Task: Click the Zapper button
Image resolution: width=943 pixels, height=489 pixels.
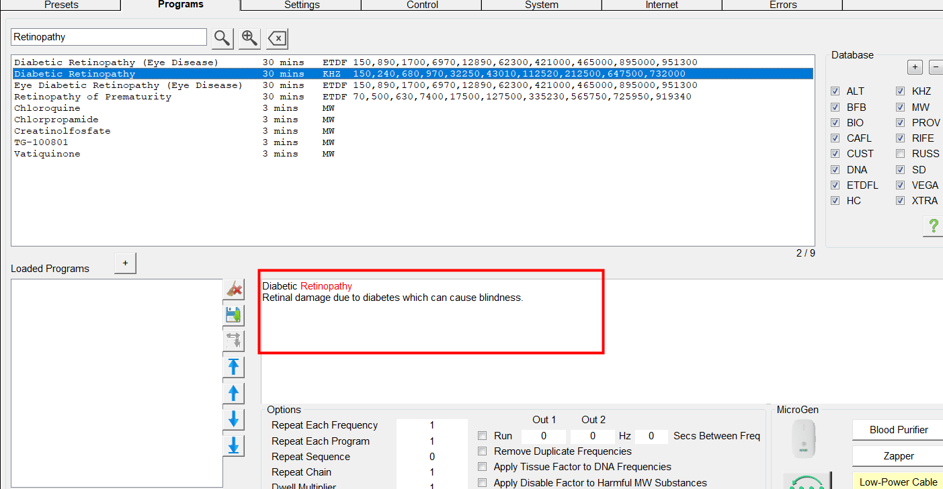Action: (x=899, y=456)
